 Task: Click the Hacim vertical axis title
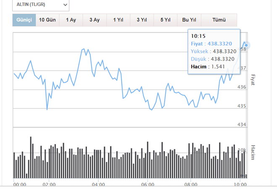tap(253, 152)
